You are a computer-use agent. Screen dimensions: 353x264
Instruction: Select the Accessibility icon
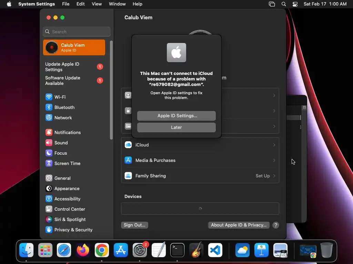[49, 199]
